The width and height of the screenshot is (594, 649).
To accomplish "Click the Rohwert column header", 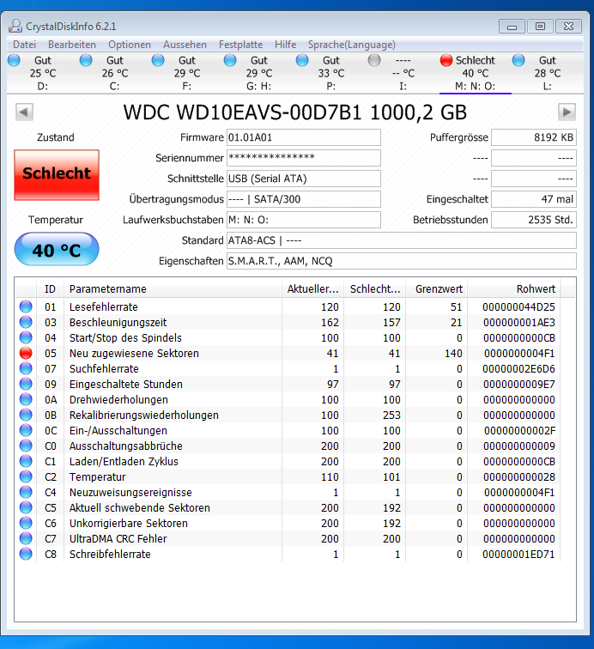I will coord(514,289).
